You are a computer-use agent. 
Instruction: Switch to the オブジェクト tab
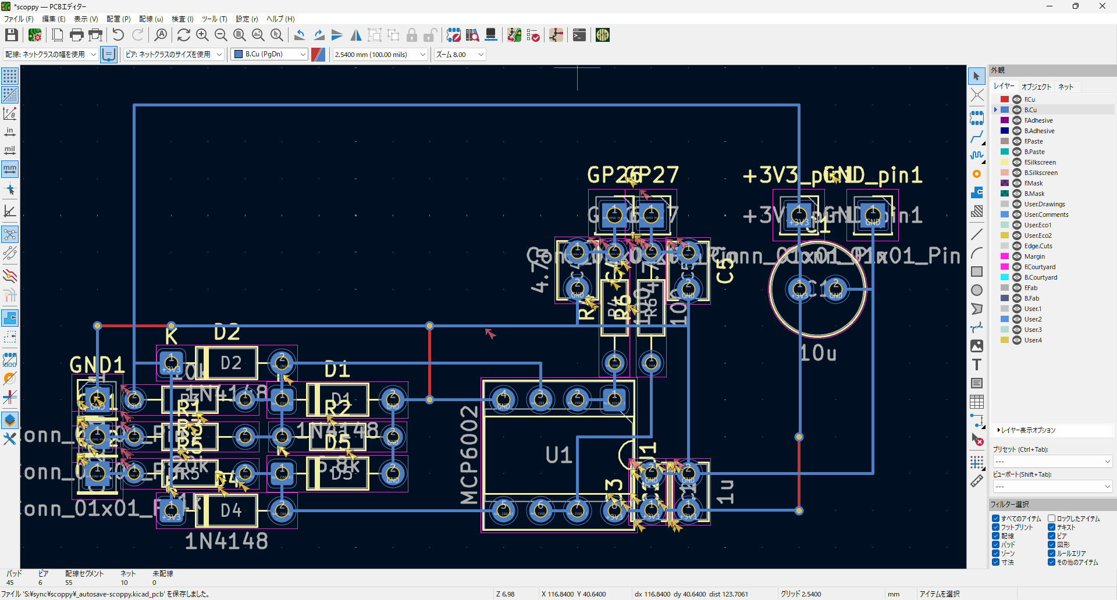click(1036, 87)
